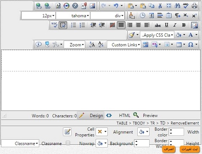Open the Zoom dropdown
This screenshot has width=202, height=154.
[74, 45]
